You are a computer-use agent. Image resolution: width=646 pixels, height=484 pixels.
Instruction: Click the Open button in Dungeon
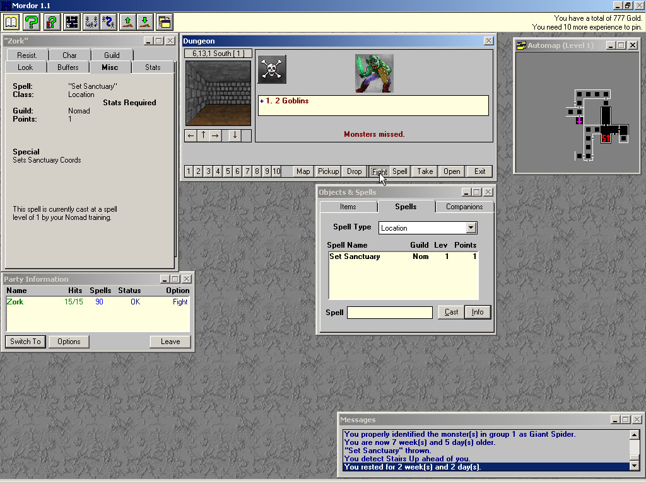[x=452, y=171]
